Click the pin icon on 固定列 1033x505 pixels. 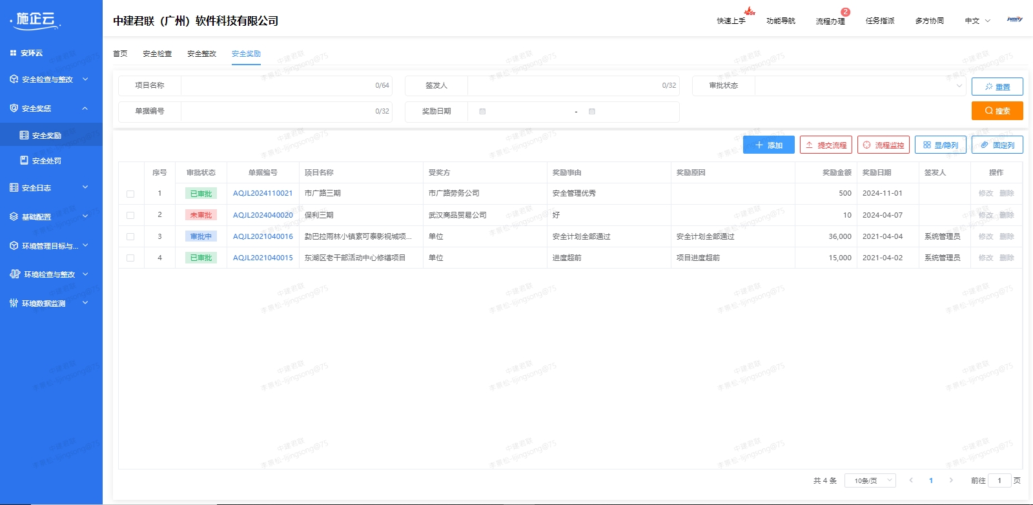[985, 145]
